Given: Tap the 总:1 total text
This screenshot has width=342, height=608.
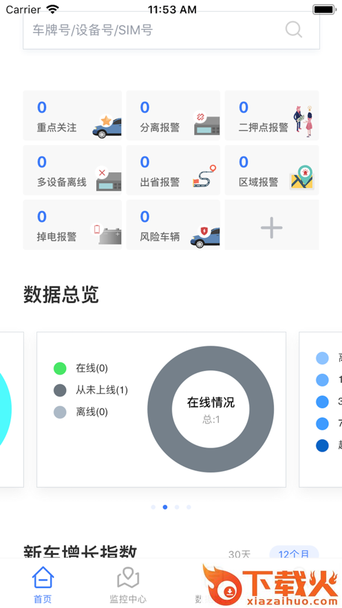Looking at the screenshot, I should pos(211,419).
